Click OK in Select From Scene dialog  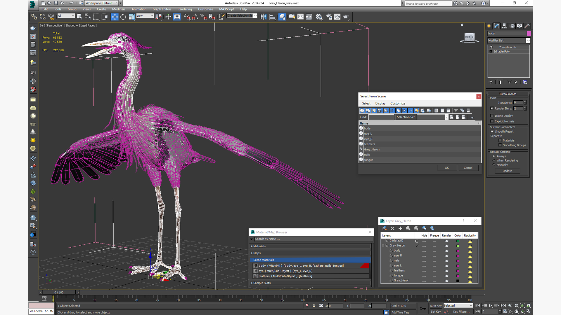pos(447,168)
